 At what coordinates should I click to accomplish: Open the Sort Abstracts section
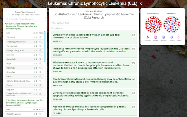click(x=58, y=28)
